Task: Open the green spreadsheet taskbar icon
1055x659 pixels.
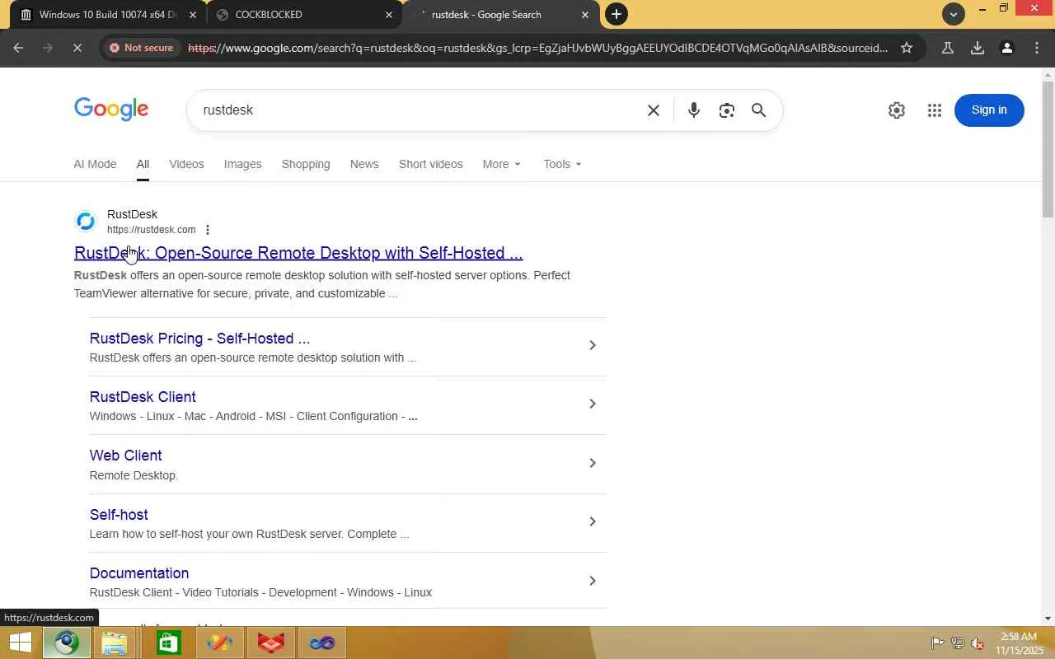Action: [168, 643]
